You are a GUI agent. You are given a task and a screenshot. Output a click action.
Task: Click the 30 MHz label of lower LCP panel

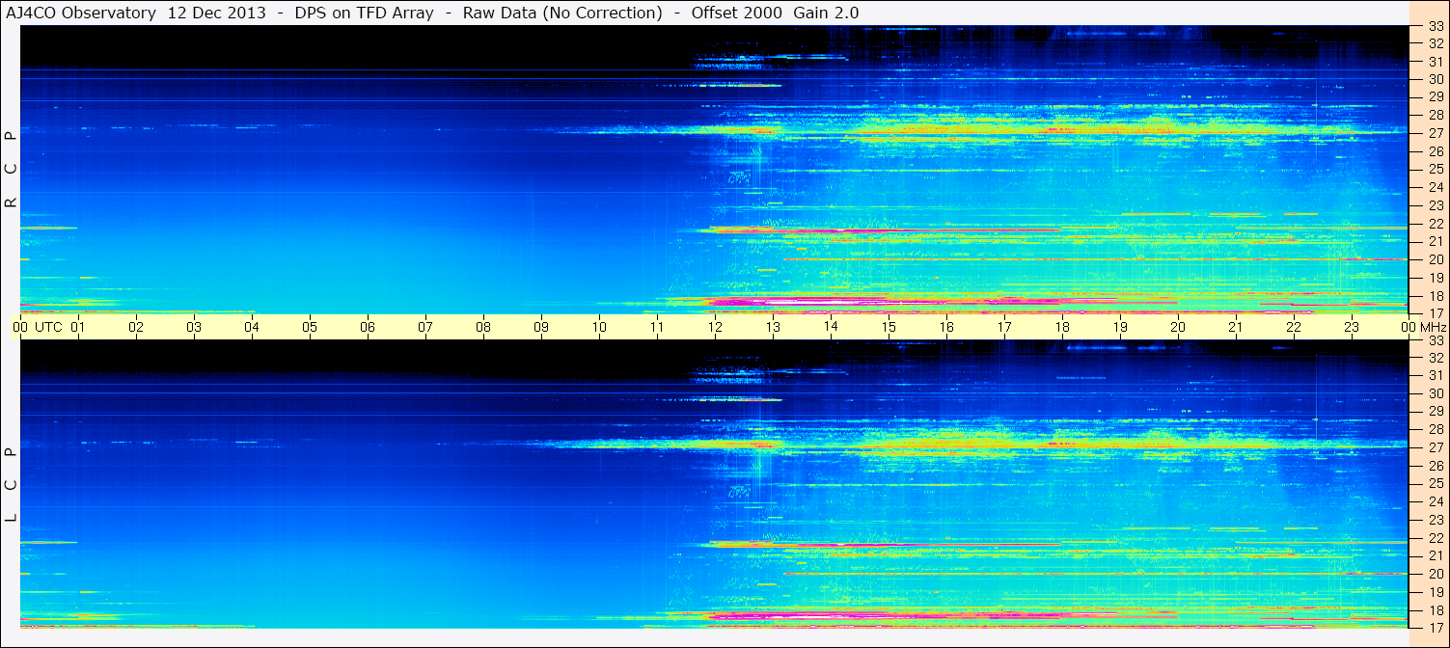coord(1435,393)
